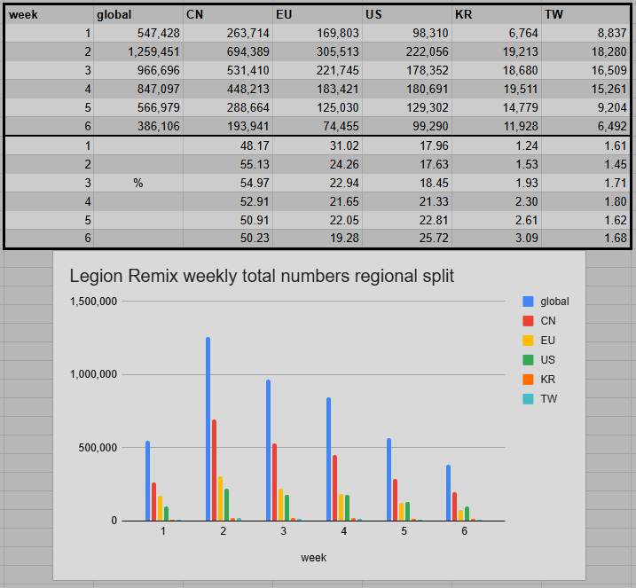The height and width of the screenshot is (588, 636).
Task: Select the cell with value 25.72
Action: (x=407, y=238)
